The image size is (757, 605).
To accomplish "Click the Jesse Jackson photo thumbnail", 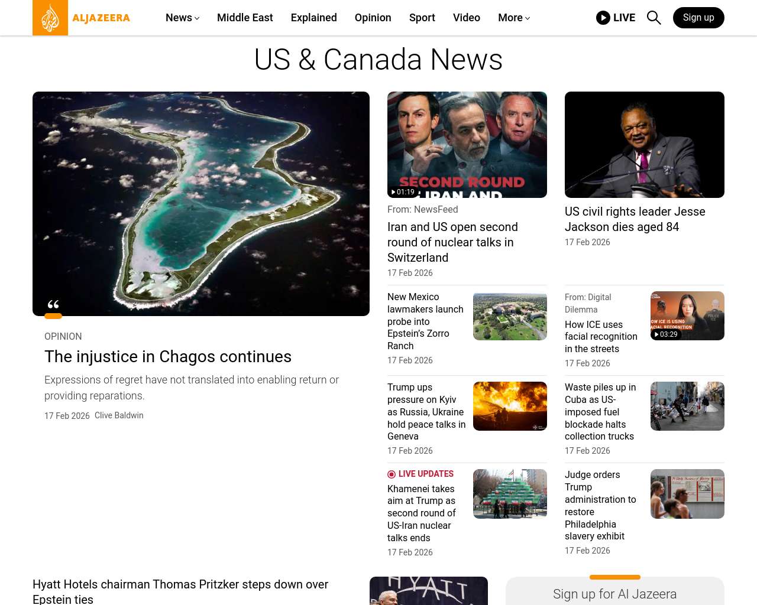I will 645,145.
